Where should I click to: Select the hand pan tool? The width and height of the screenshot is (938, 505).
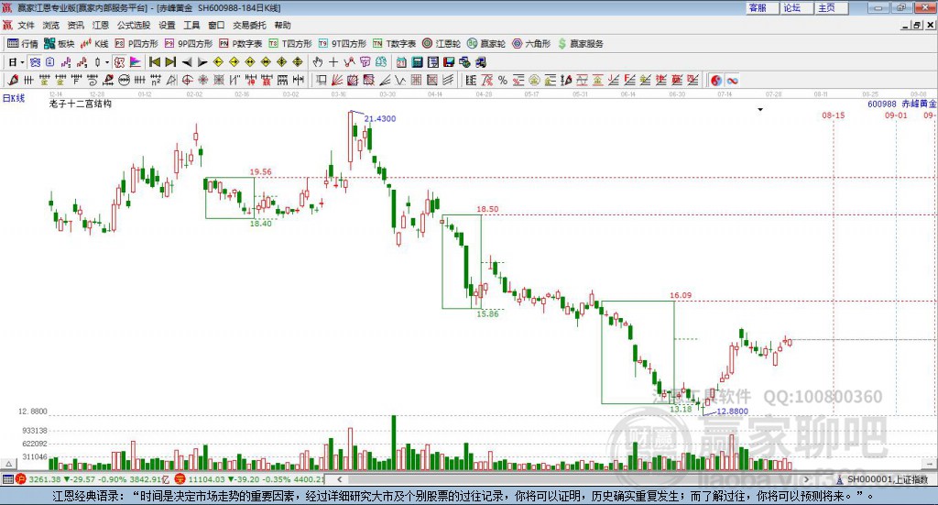pos(318,62)
